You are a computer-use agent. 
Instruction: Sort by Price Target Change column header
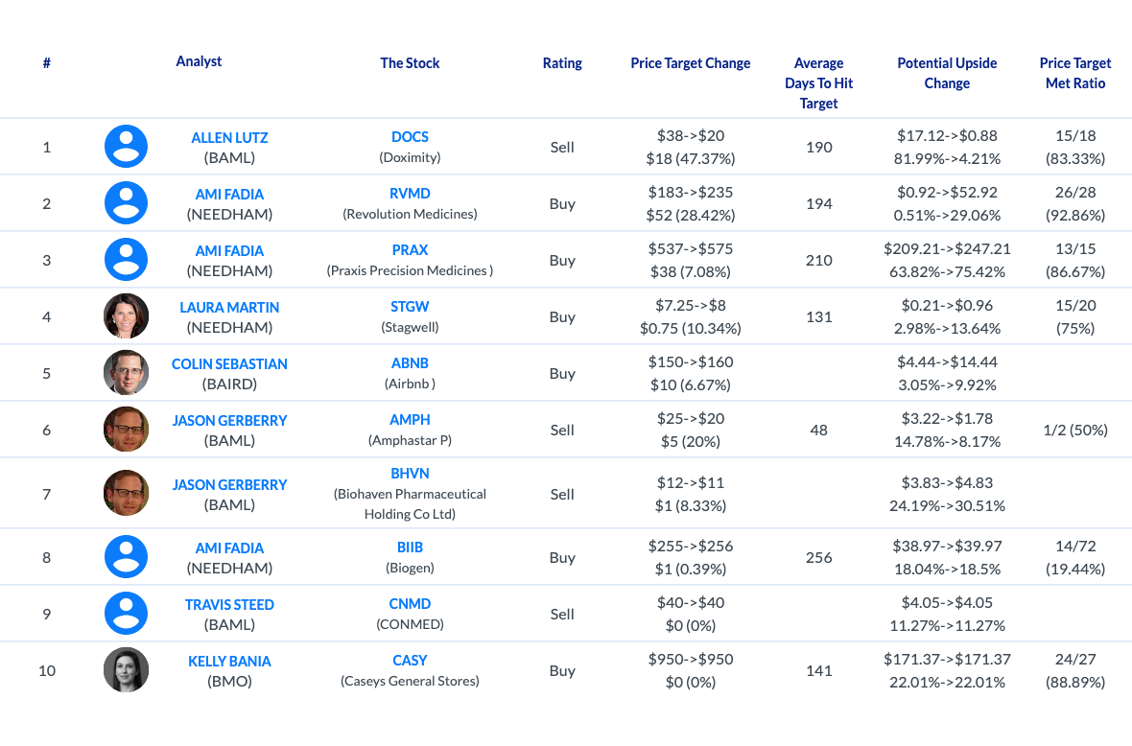pyautogui.click(x=690, y=63)
